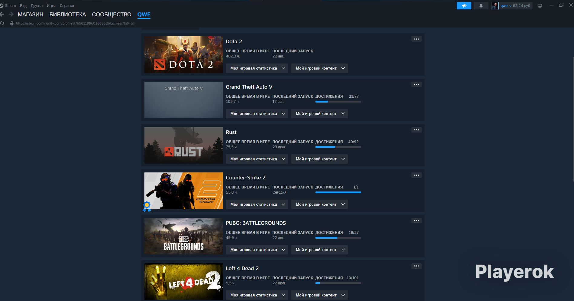This screenshot has width=574, height=301.
Task: Select the QWE profile tab
Action: click(144, 15)
